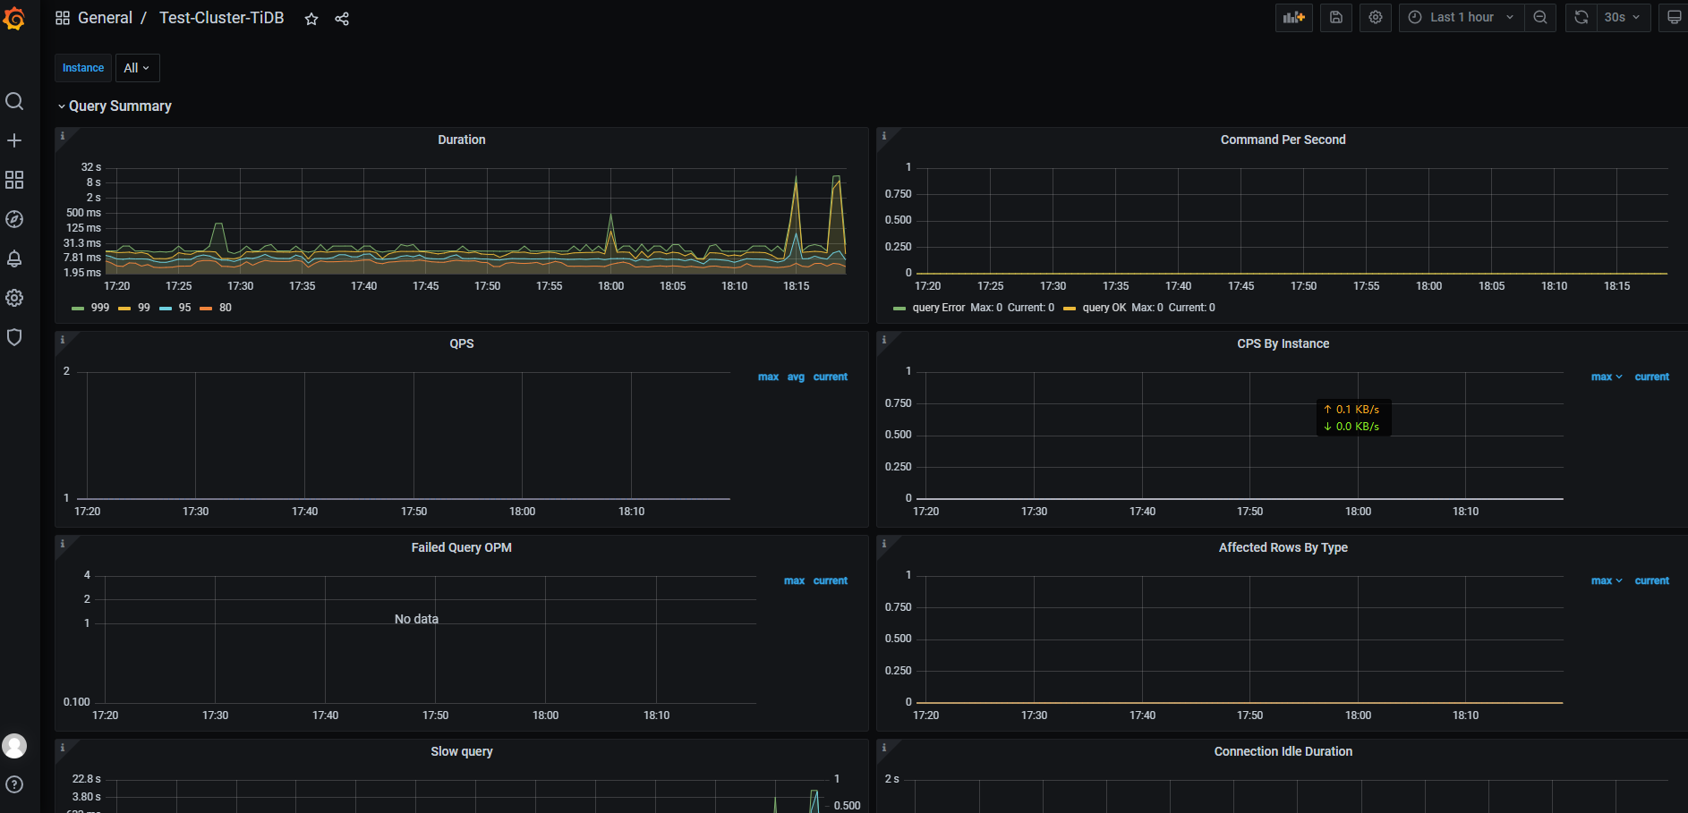Viewport: 1688px width, 813px height.
Task: Open the QPS panel title menu
Action: (462, 343)
